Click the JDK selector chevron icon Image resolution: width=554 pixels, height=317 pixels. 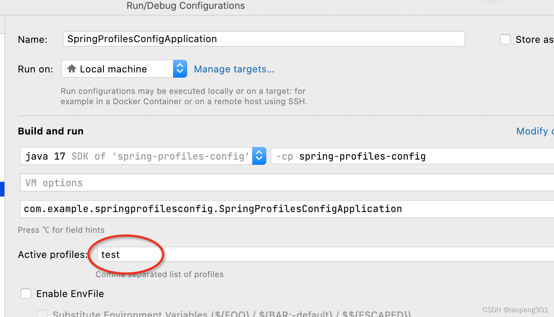259,156
